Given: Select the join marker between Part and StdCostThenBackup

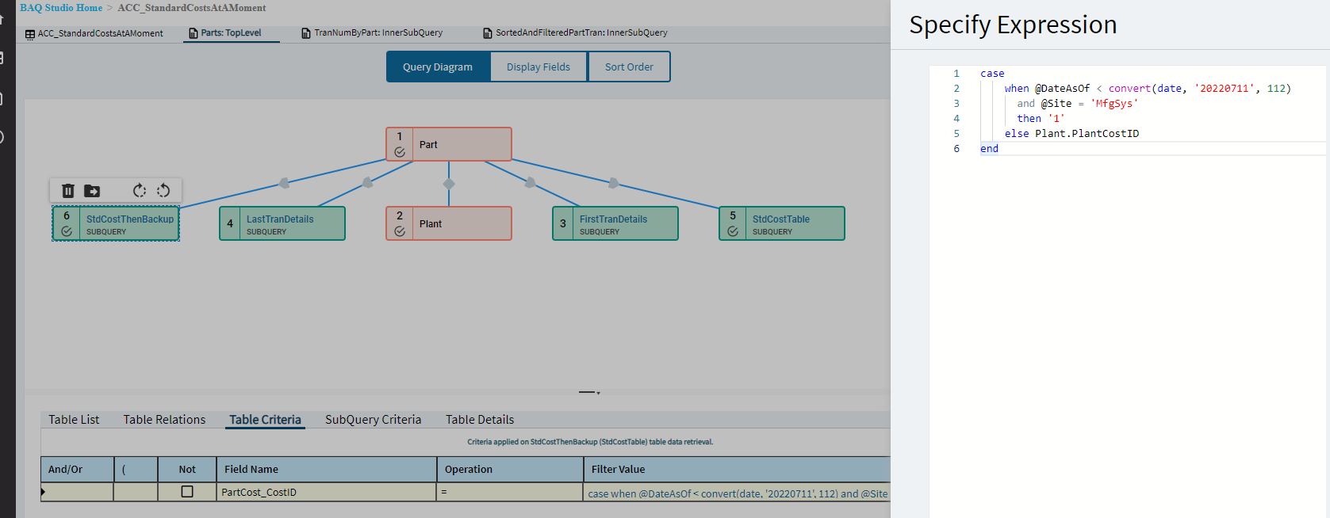Looking at the screenshot, I should click(285, 183).
